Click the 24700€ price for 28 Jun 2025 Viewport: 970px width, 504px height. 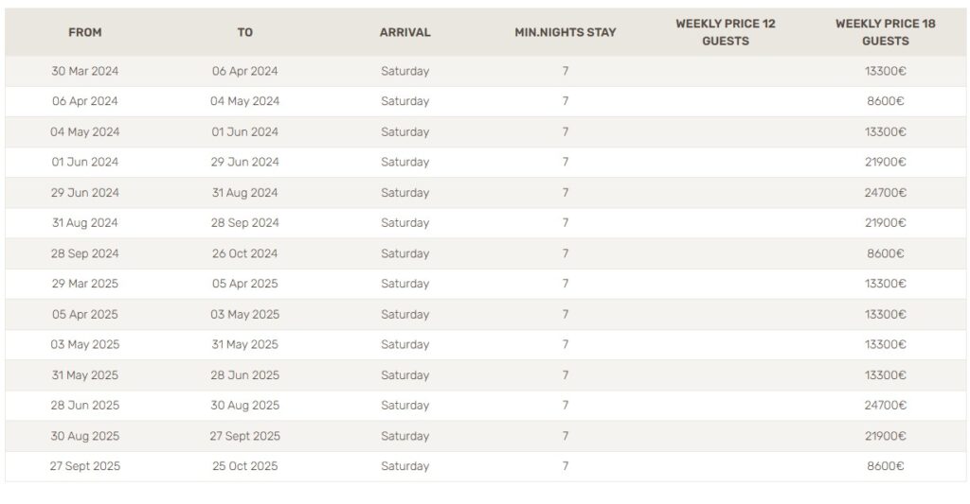(886, 406)
